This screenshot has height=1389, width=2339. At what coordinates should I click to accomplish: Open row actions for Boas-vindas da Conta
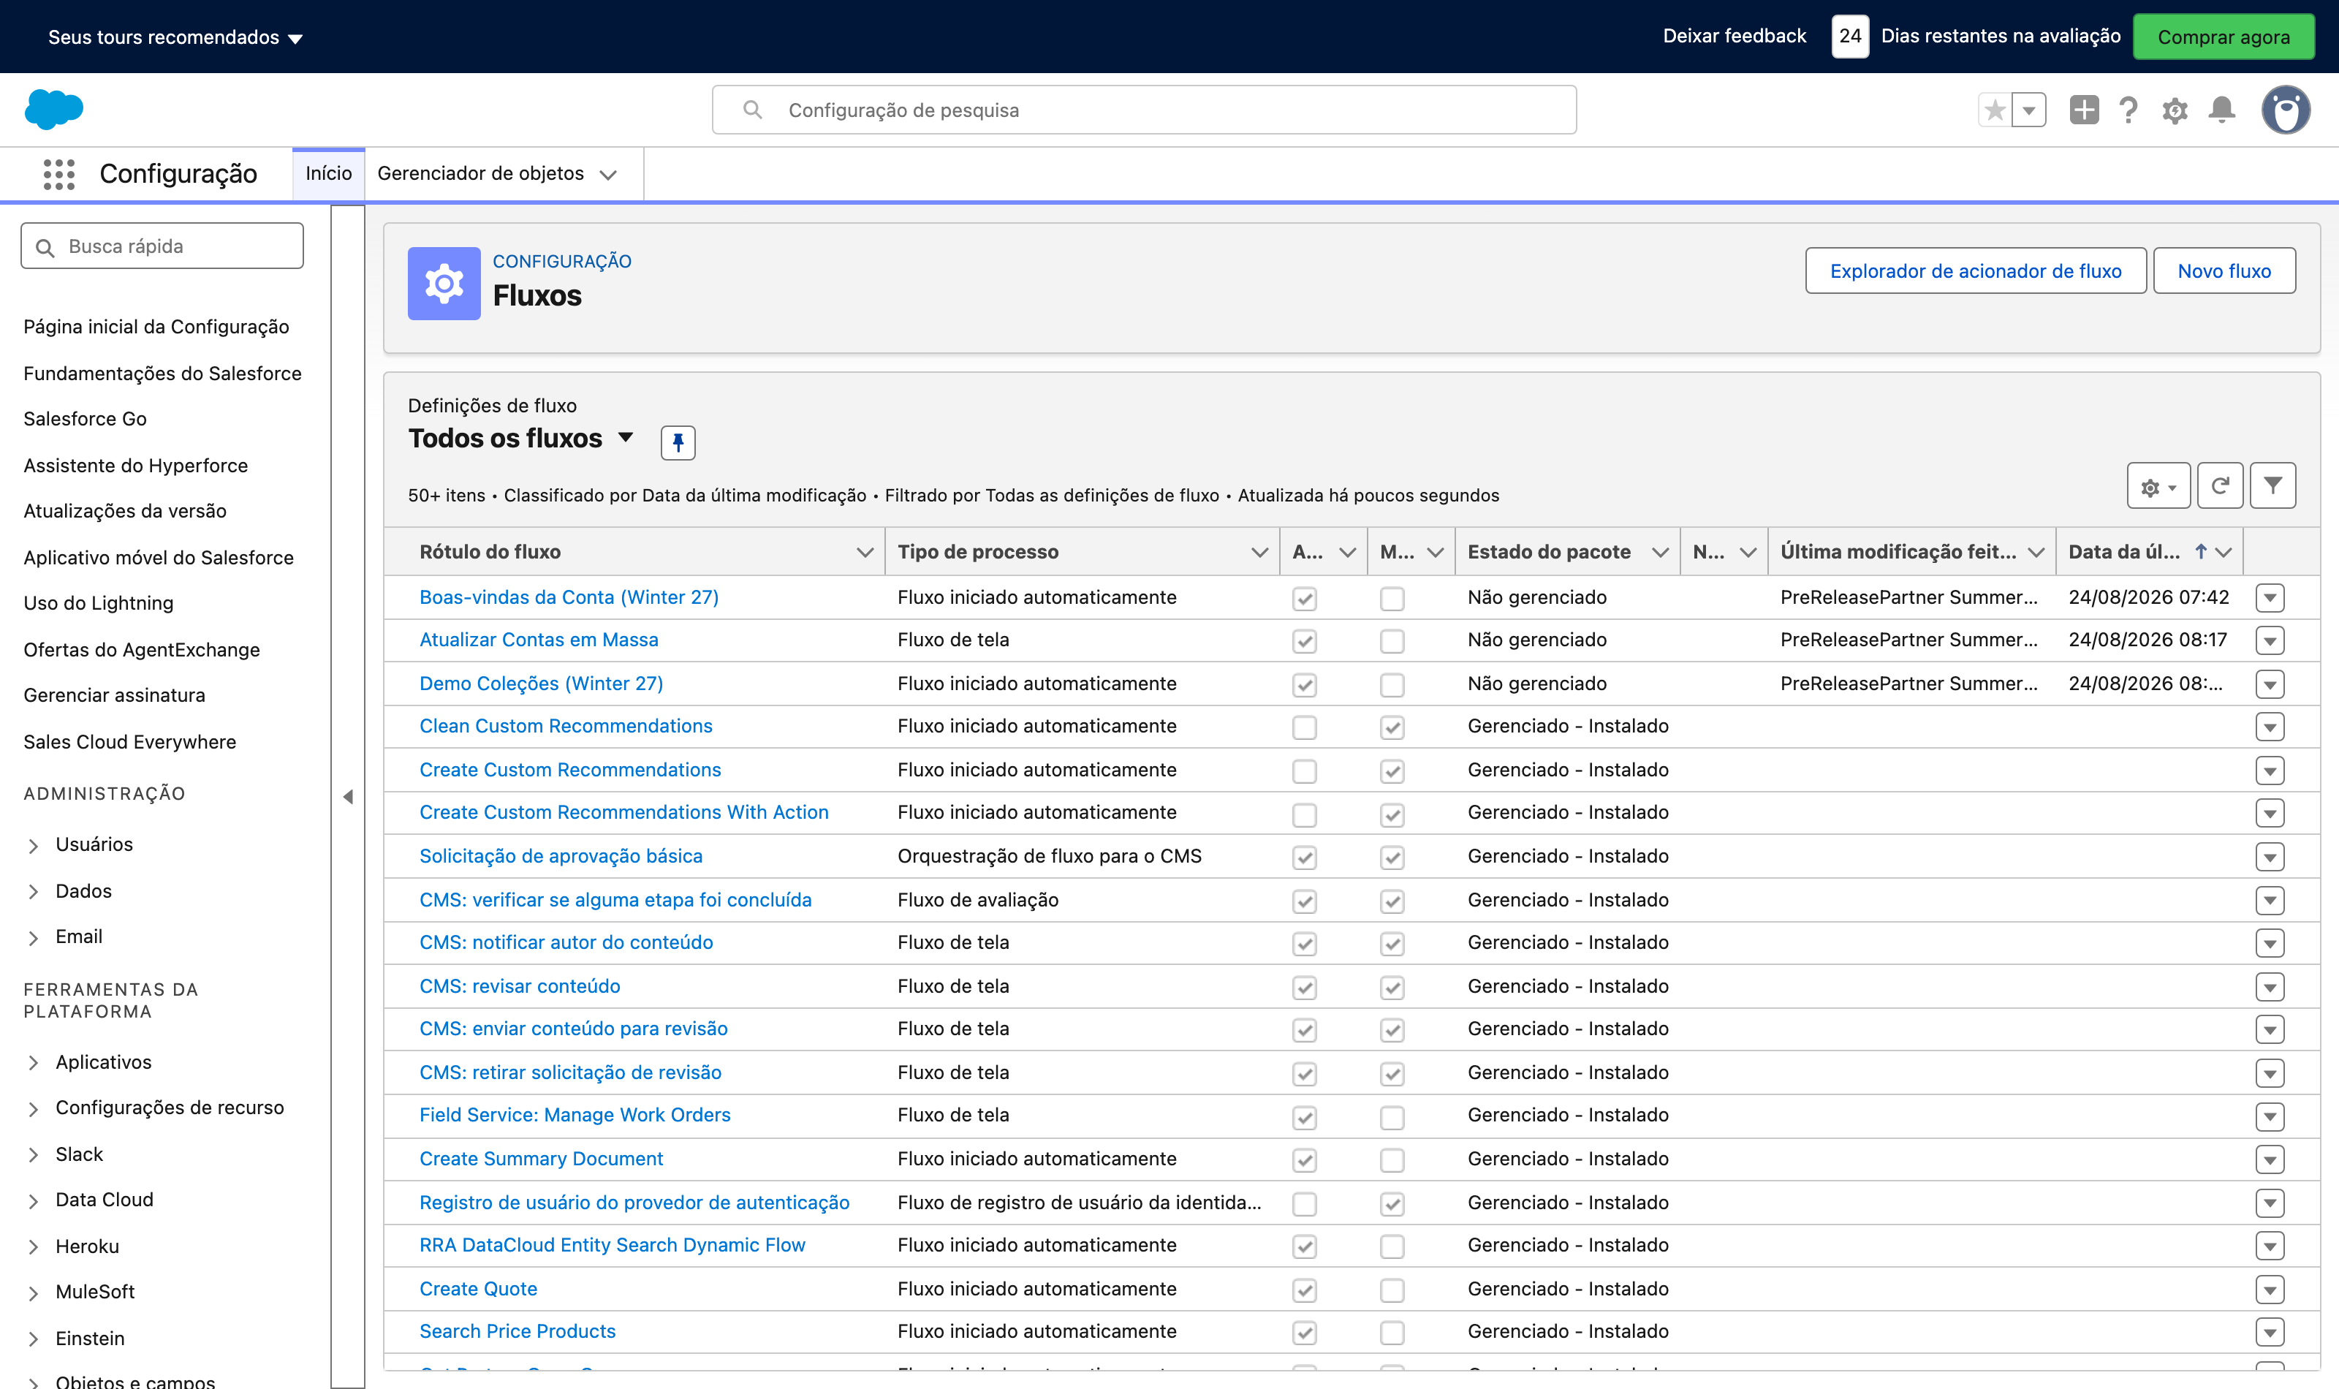pyautogui.click(x=2270, y=598)
